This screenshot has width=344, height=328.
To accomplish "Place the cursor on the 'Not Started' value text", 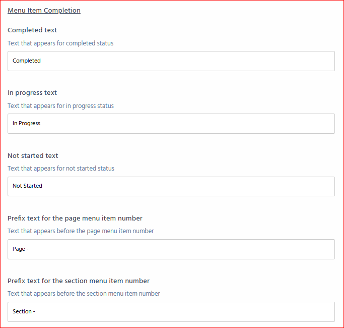I will [x=27, y=186].
